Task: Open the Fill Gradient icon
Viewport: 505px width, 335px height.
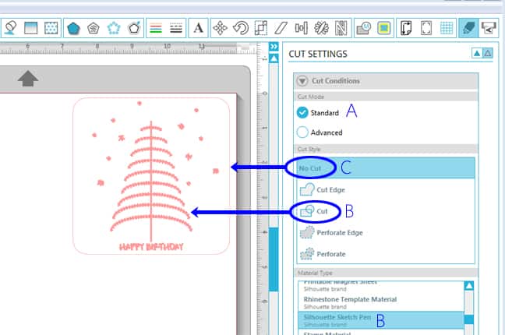Action: pos(30,28)
